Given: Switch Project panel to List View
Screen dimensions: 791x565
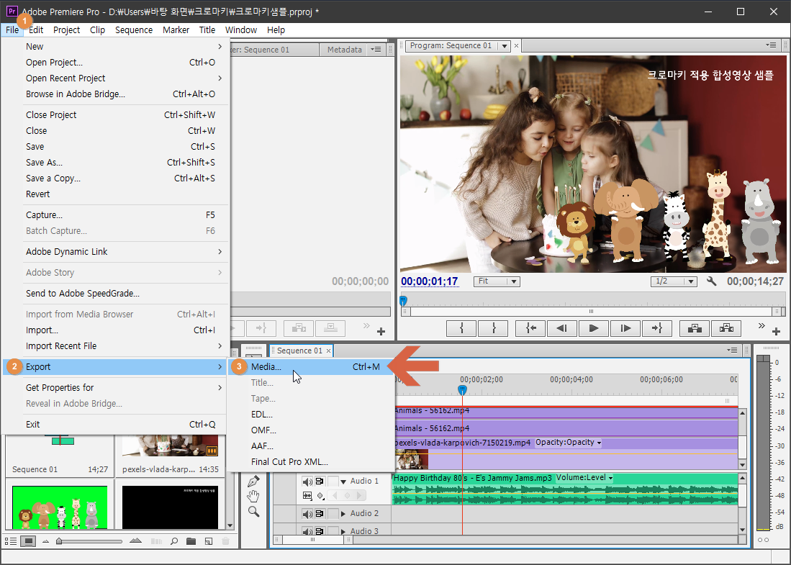Looking at the screenshot, I should pyautogui.click(x=11, y=541).
